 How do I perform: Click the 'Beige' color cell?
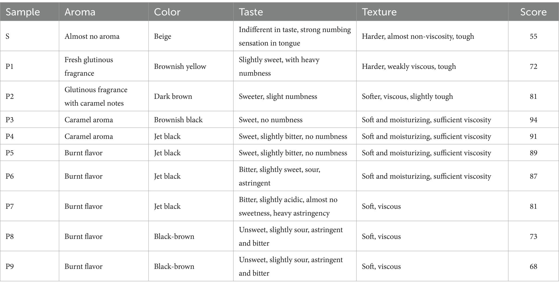162,36
